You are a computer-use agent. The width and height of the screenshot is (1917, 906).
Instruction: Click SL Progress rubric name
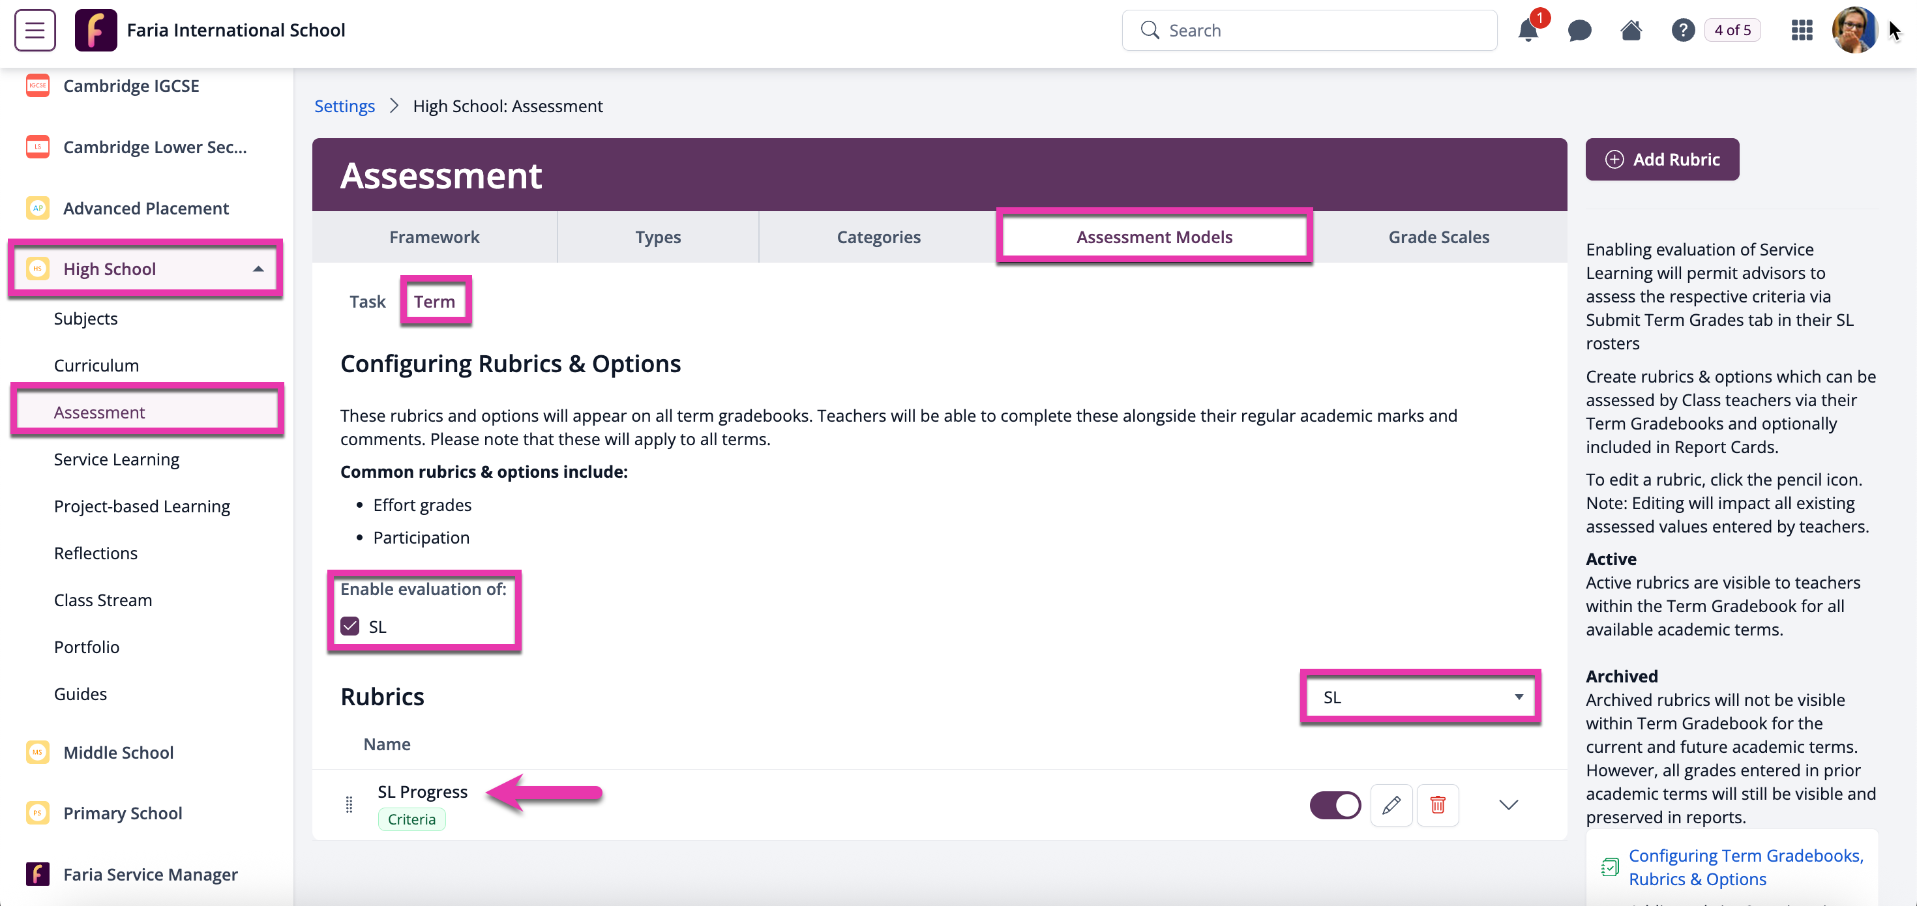[x=422, y=791]
